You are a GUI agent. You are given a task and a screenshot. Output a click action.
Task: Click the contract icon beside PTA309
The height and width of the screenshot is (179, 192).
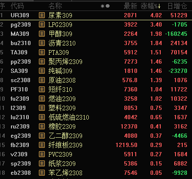(x=42, y=52)
